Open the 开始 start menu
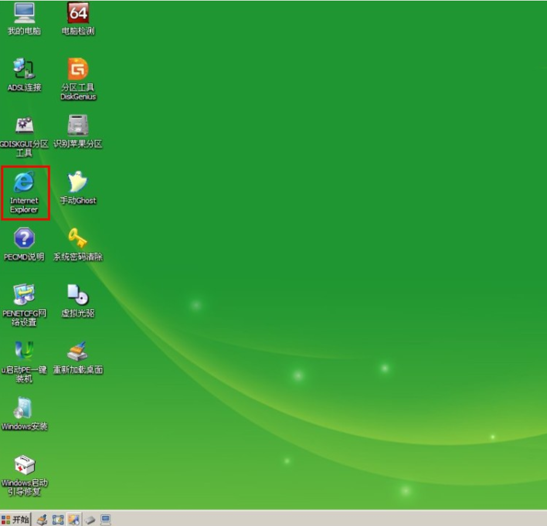 16,520
